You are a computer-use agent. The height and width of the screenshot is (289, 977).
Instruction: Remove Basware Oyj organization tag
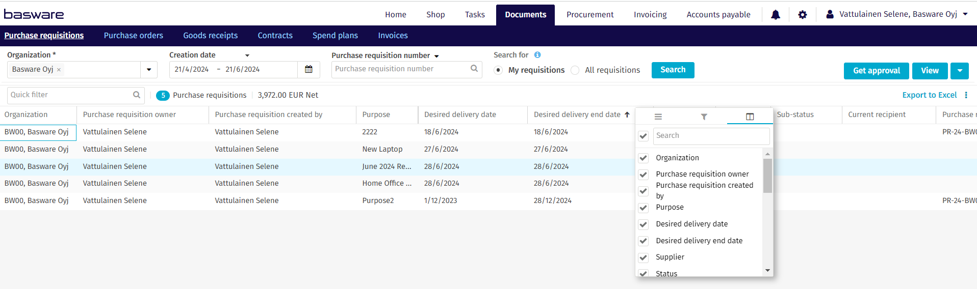point(59,70)
